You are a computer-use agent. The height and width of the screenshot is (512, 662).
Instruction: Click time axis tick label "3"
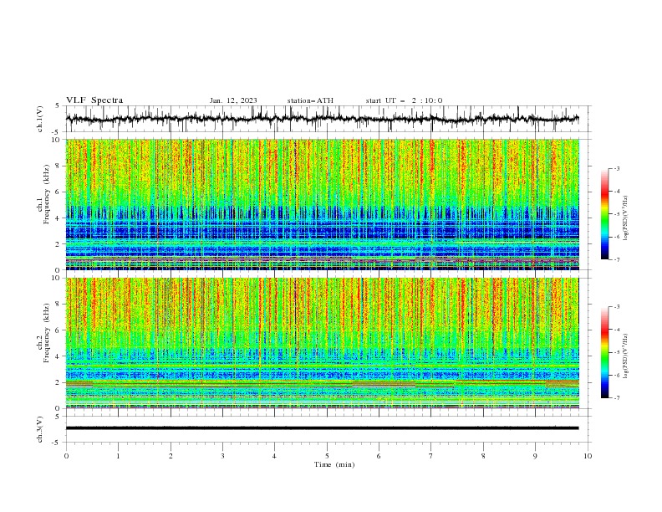222,456
